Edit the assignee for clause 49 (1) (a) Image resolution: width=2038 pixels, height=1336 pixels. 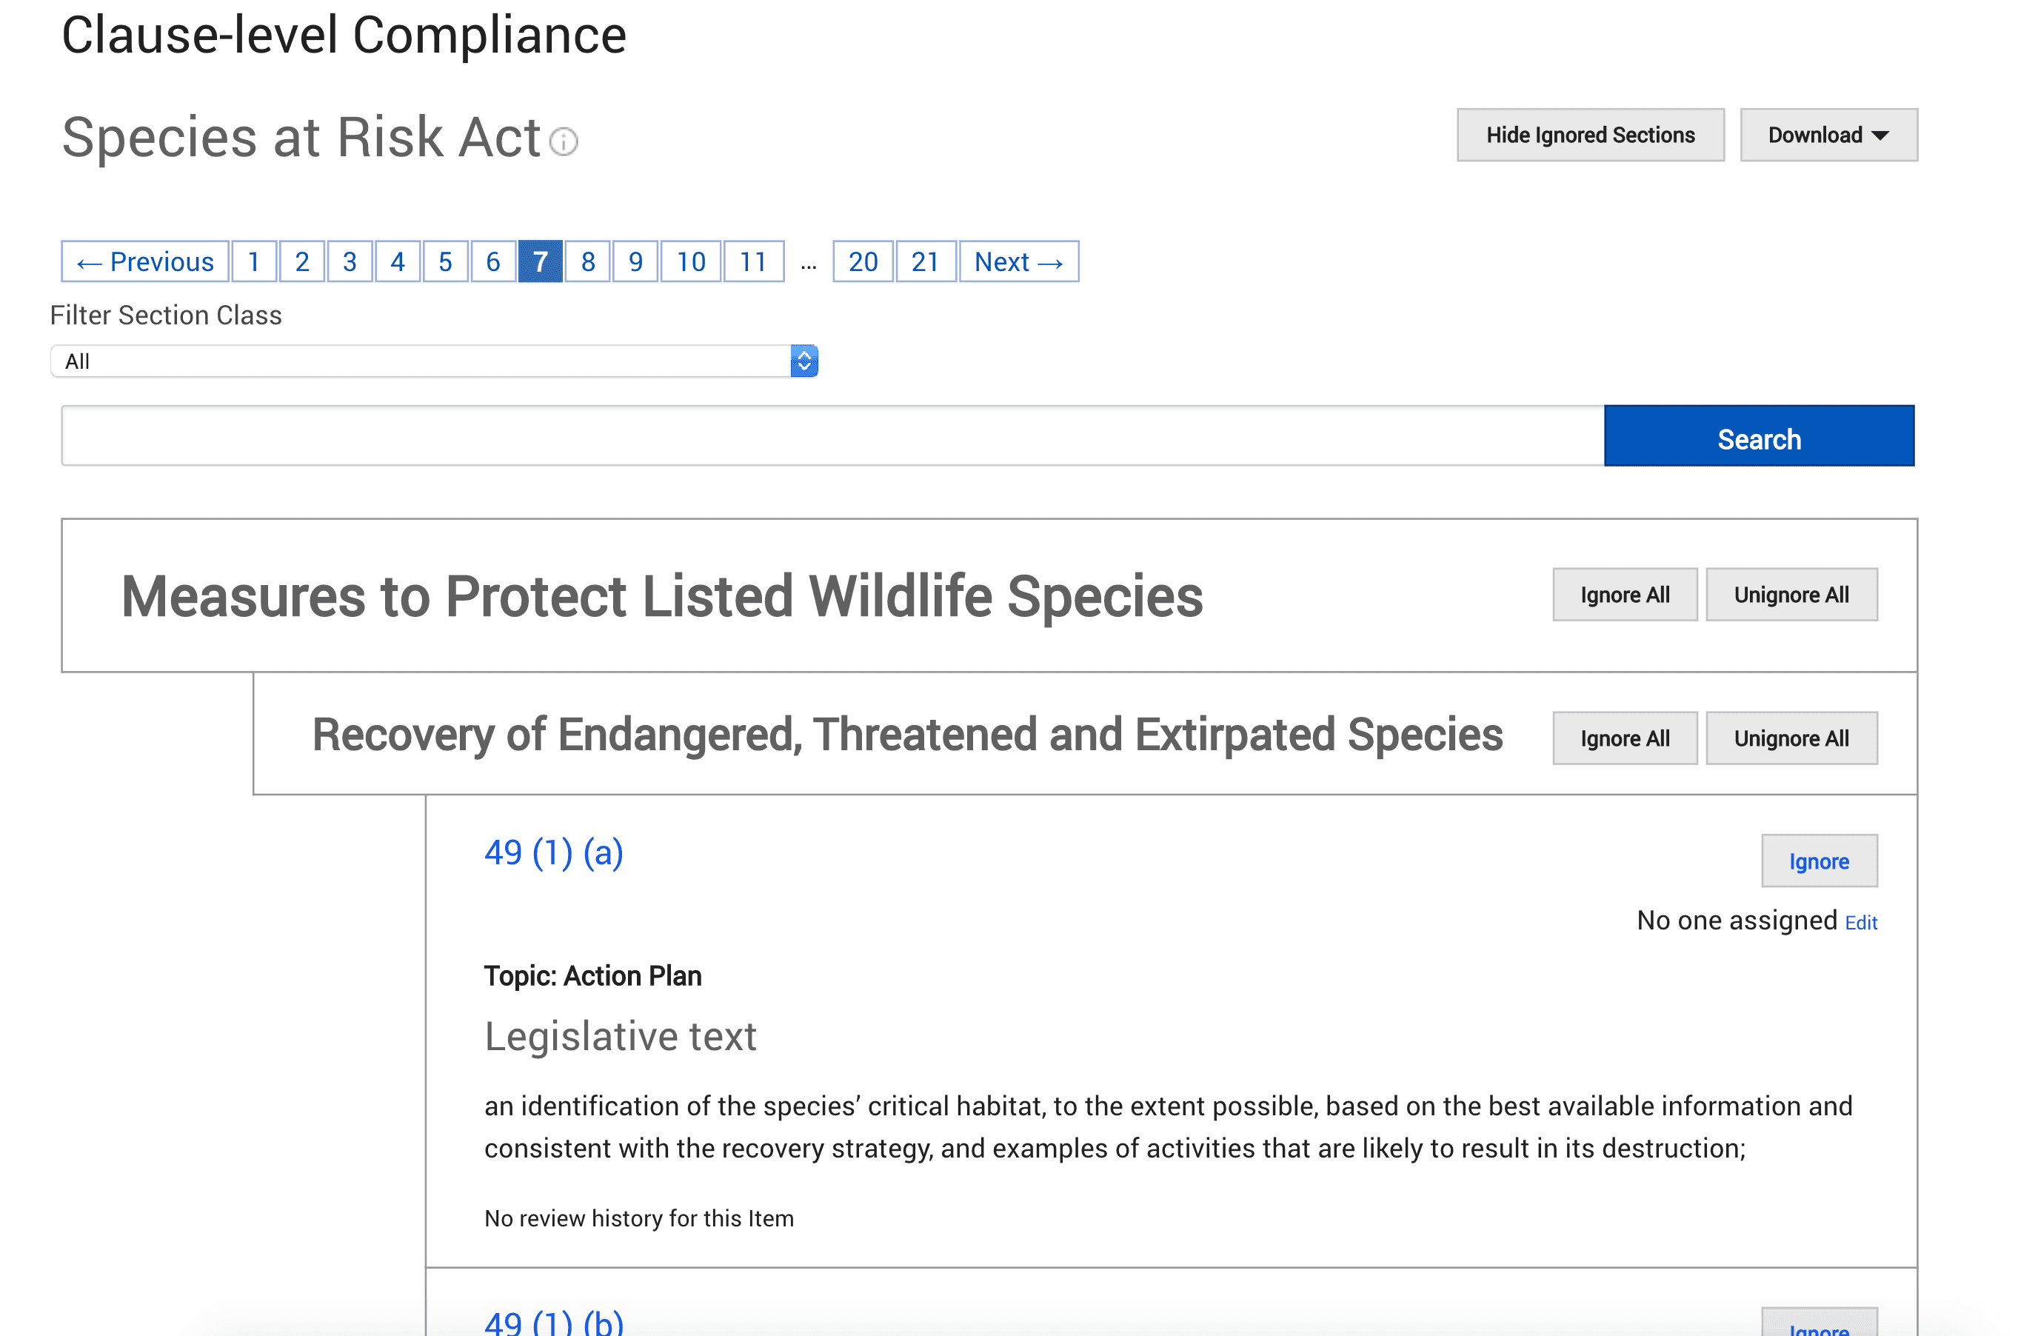point(1861,923)
